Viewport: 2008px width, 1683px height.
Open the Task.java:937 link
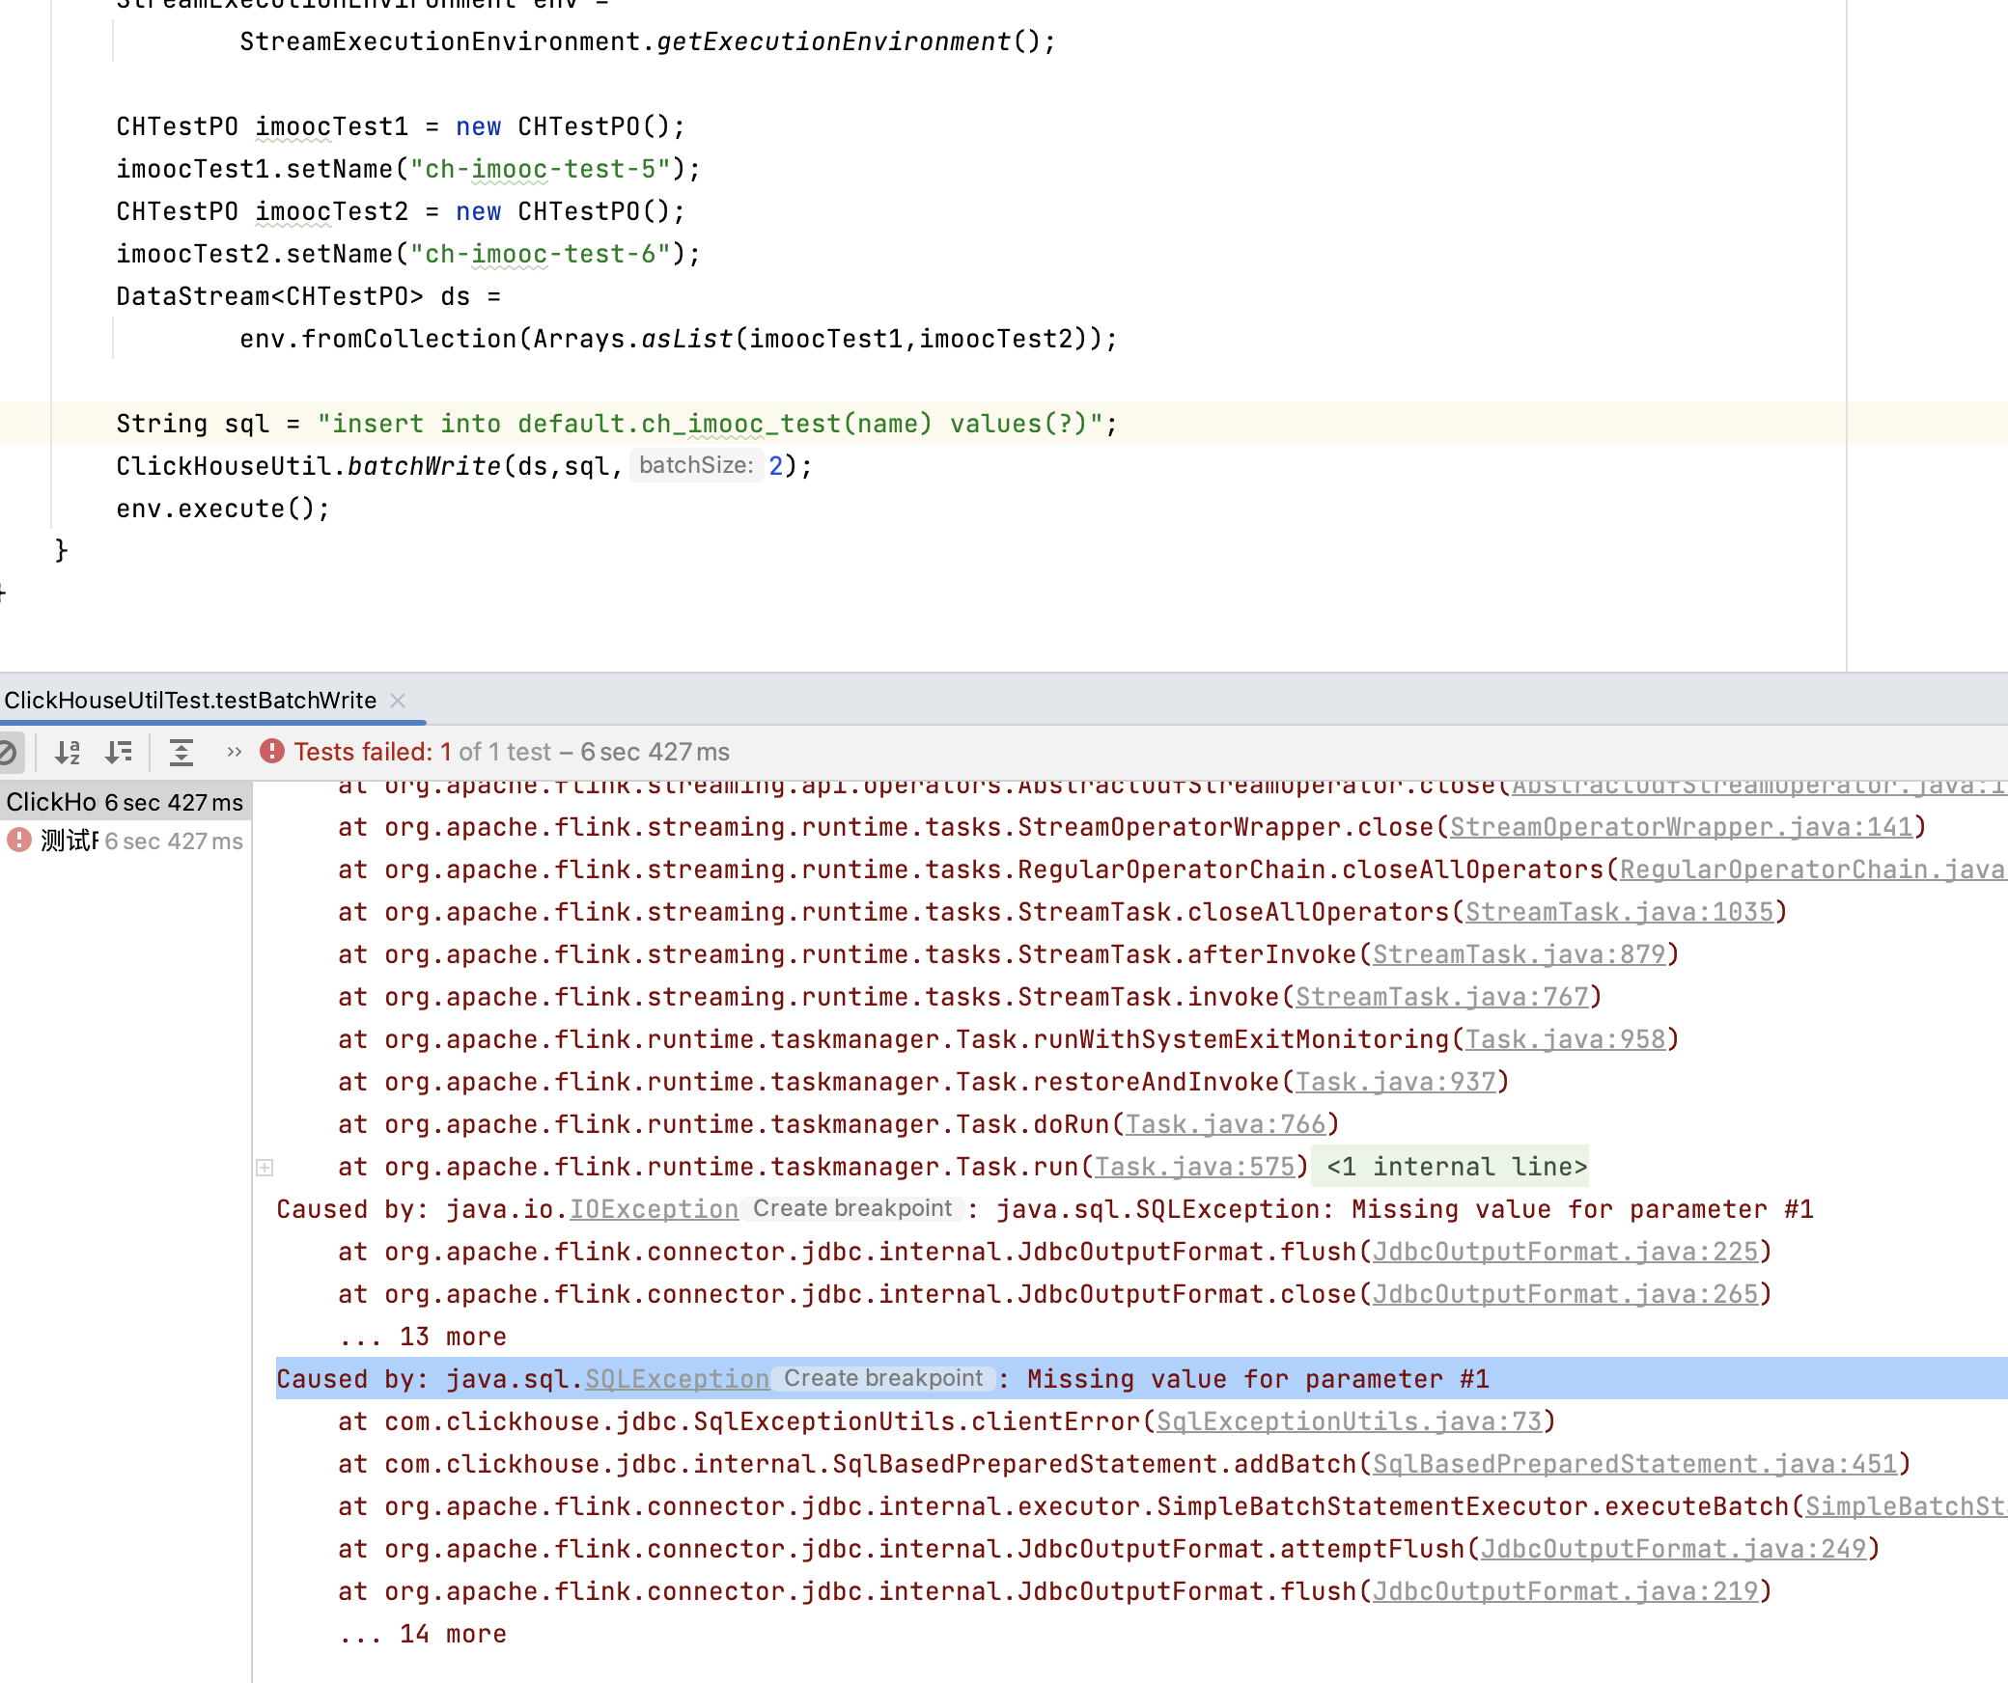1395,1082
